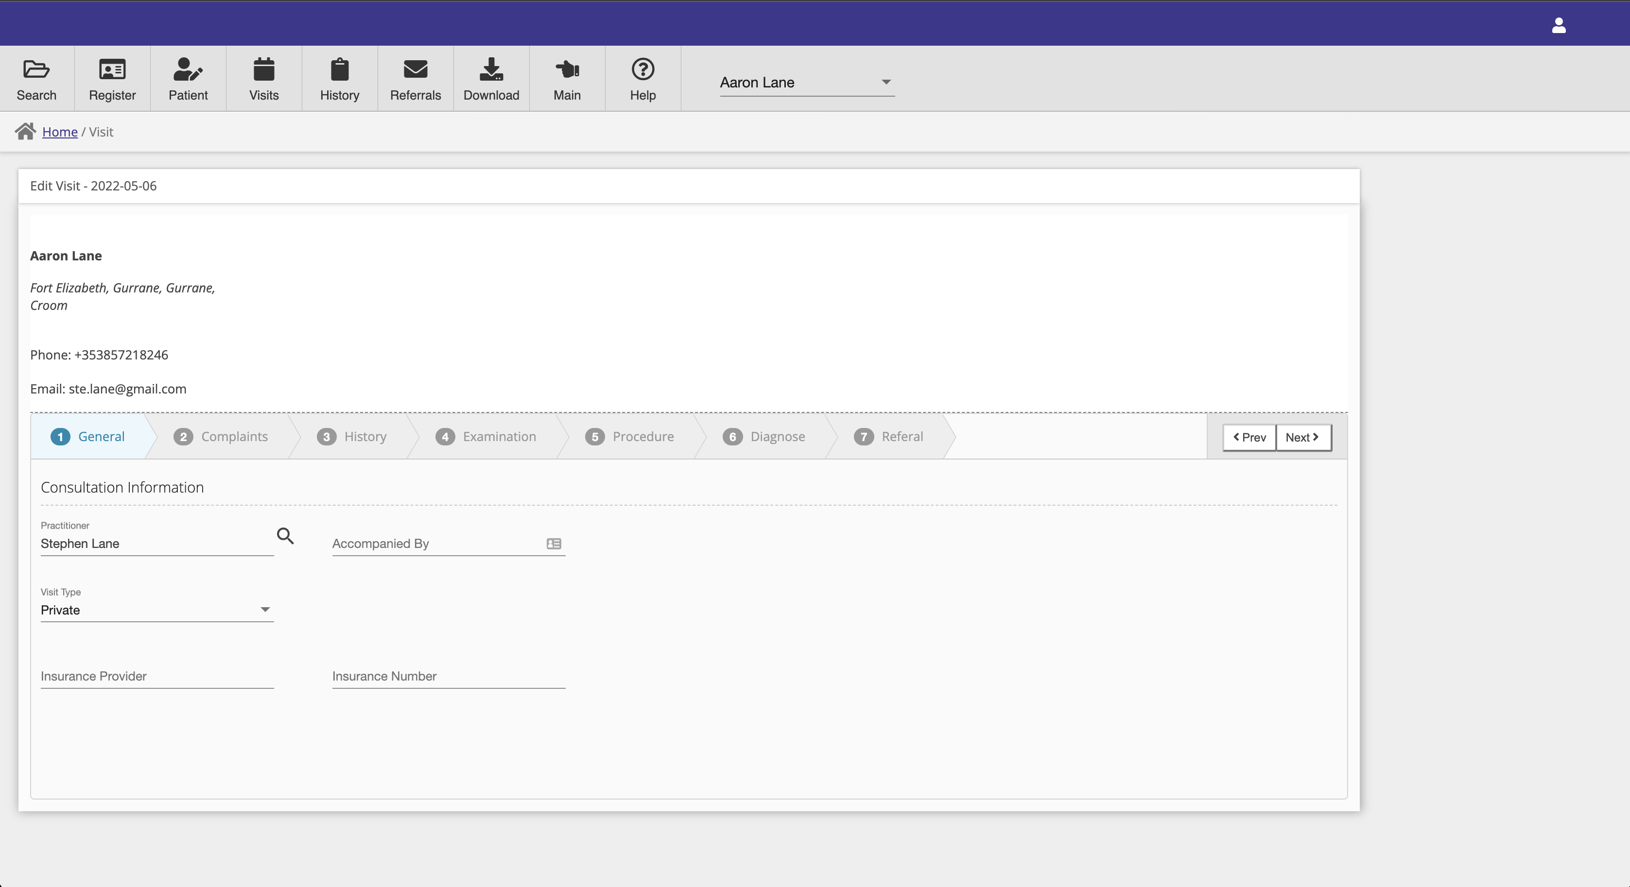Follow the Home breadcrumb link

(59, 132)
